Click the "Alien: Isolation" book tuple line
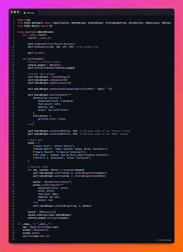Screen dimensions: 183x252 click(63, 158)
